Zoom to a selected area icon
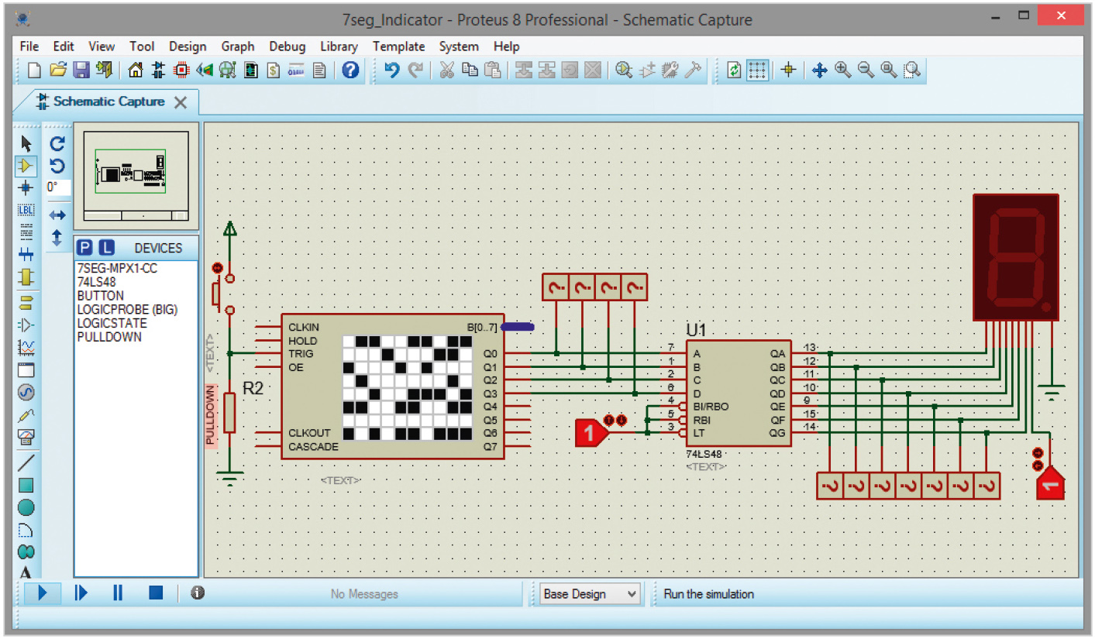 click(x=913, y=70)
